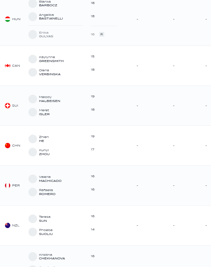
Task: Open athlete Rafaella ROMERO profile
Action: click(x=47, y=192)
